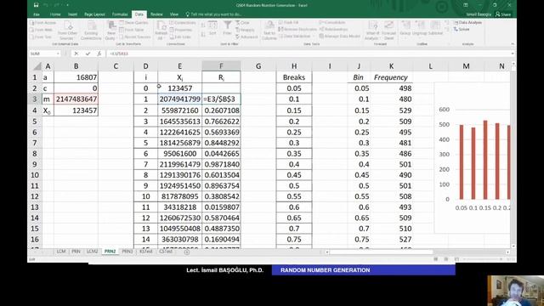Click the Manage Data Model button
Screen dimensions: 544x306
tap(340, 36)
